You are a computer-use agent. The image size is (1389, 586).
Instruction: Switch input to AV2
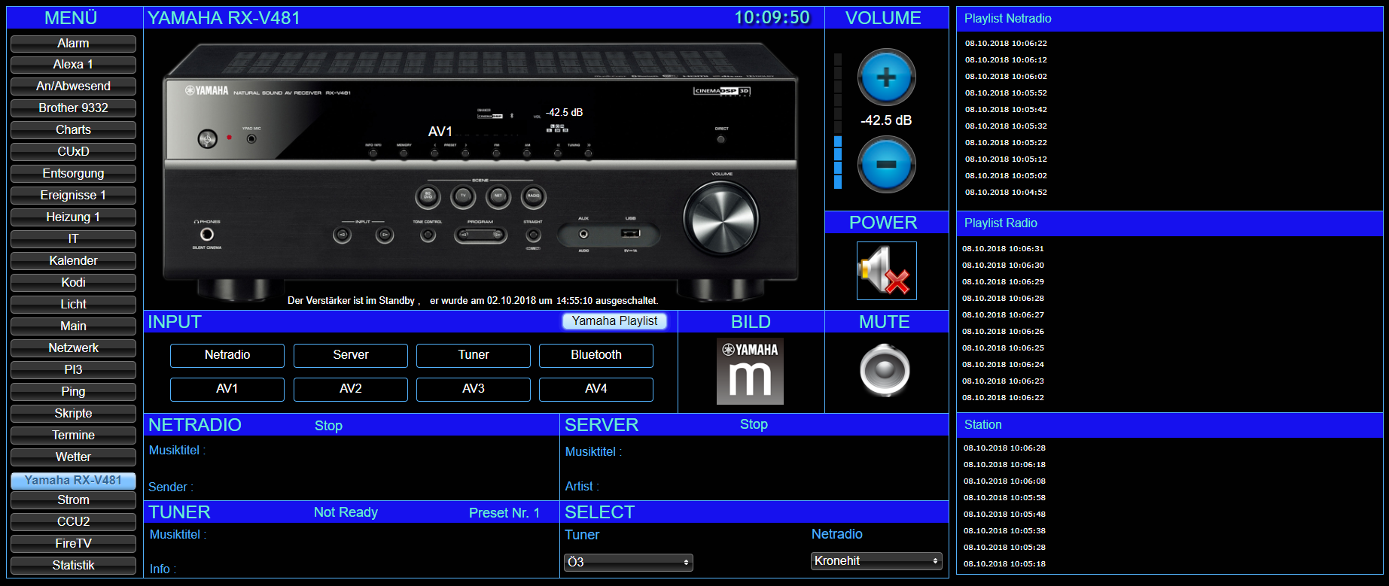351,389
